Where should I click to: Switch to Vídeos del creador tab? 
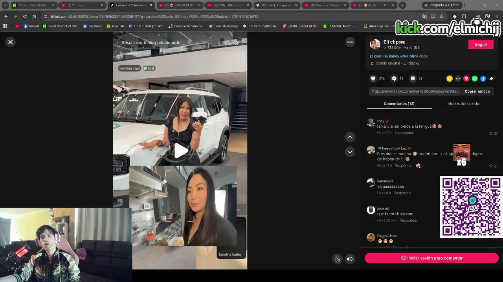(x=464, y=103)
